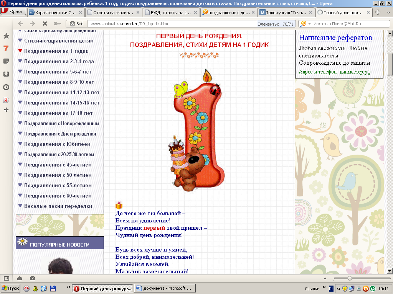The image size is (393, 294).
Task: Open the closed tabs dropdown arrow
Action: 388,13
